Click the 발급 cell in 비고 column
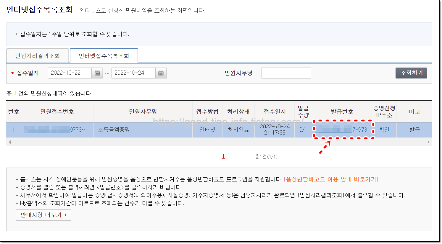 [x=414, y=130]
